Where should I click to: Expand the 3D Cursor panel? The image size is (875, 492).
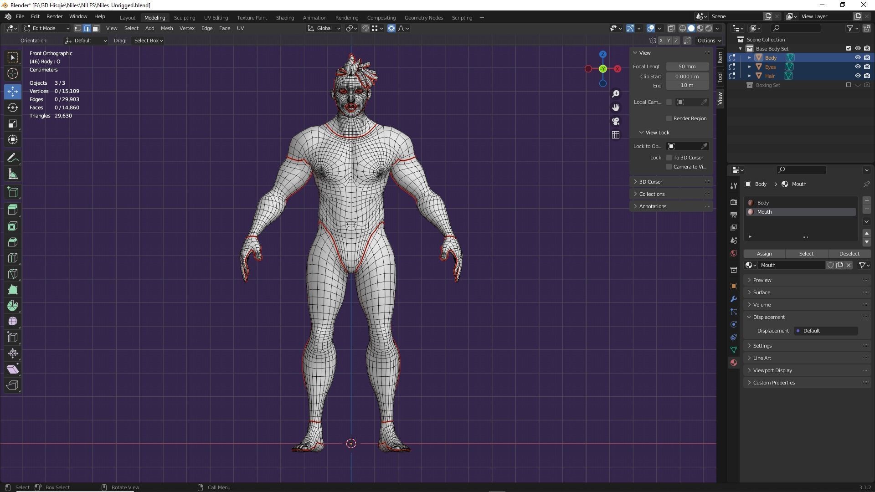coord(651,182)
